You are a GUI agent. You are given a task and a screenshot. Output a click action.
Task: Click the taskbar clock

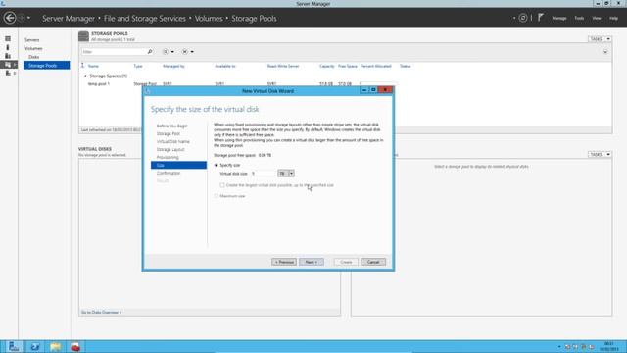click(x=609, y=346)
